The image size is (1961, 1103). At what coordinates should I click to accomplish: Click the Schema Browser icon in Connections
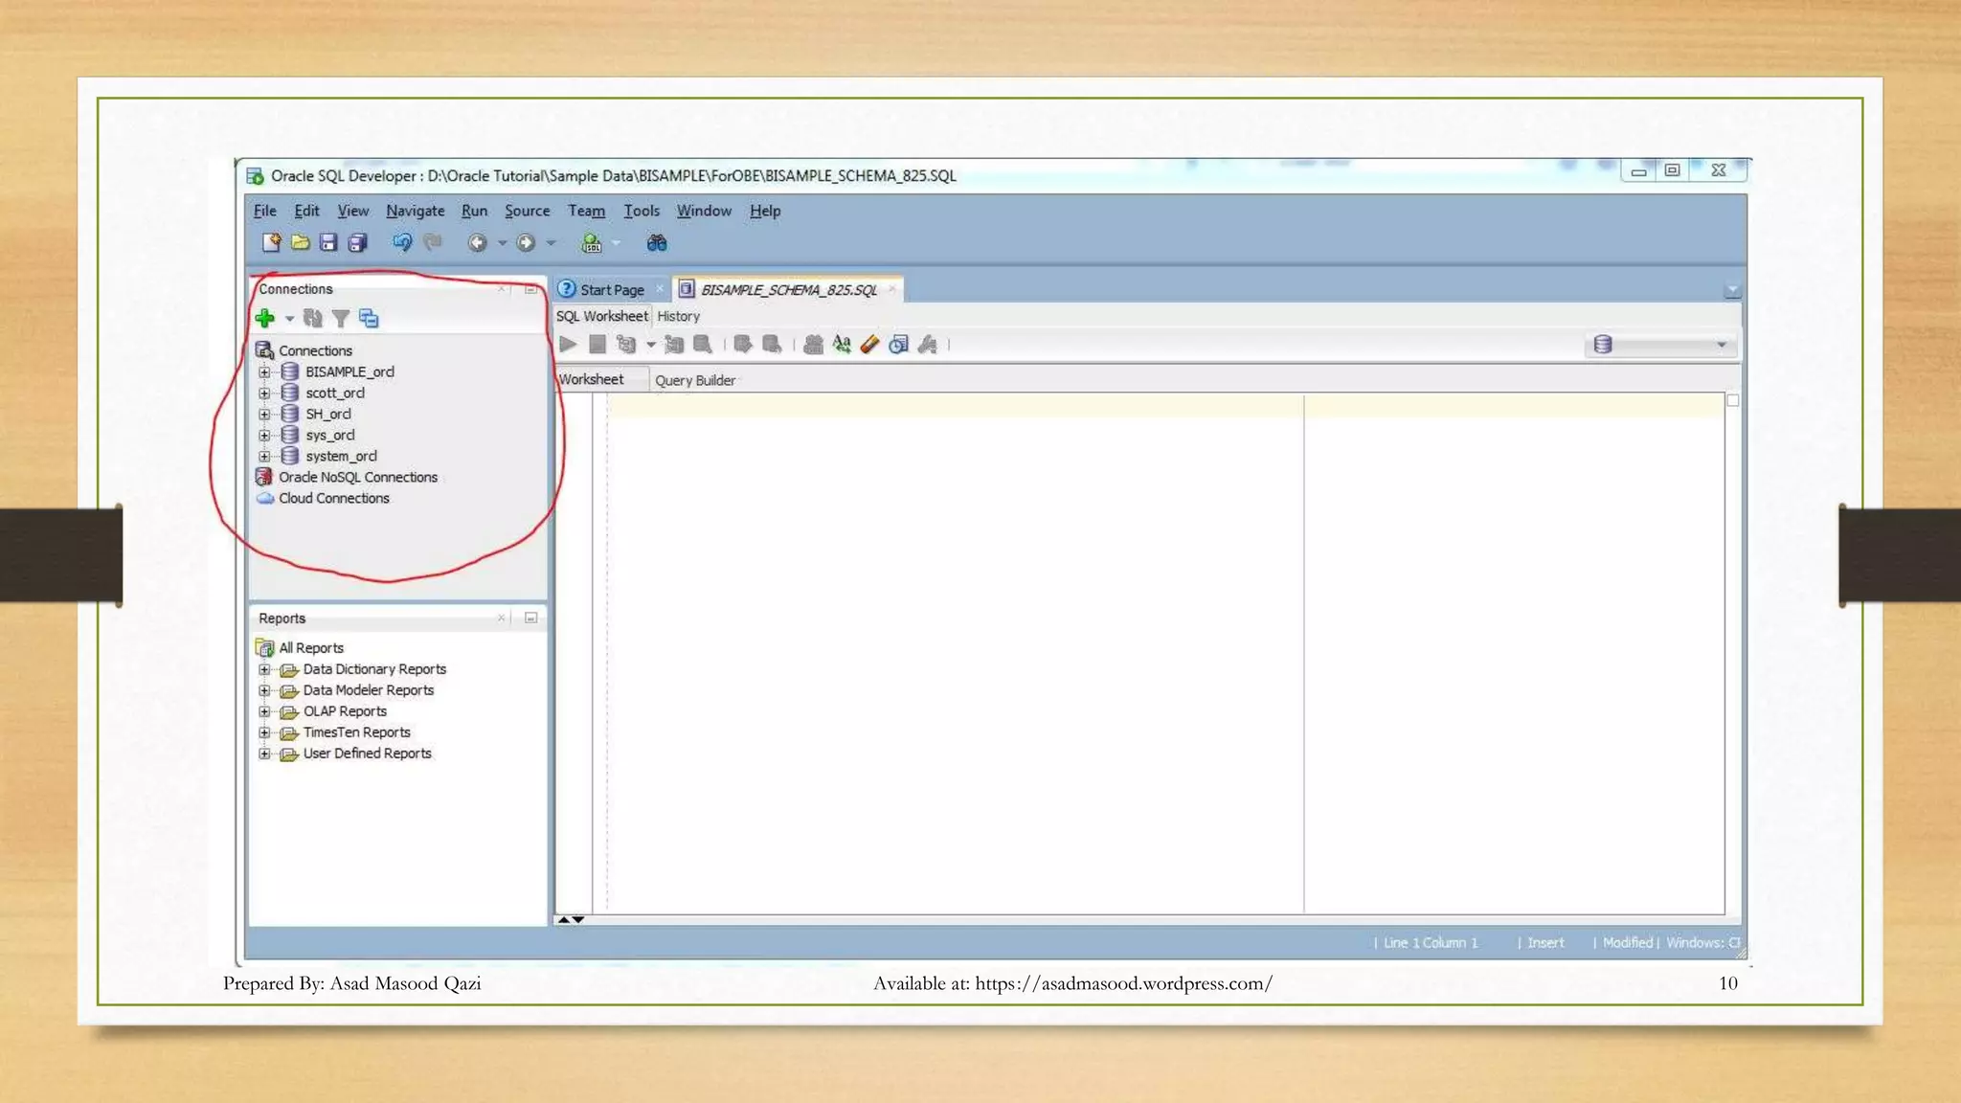tap(369, 318)
